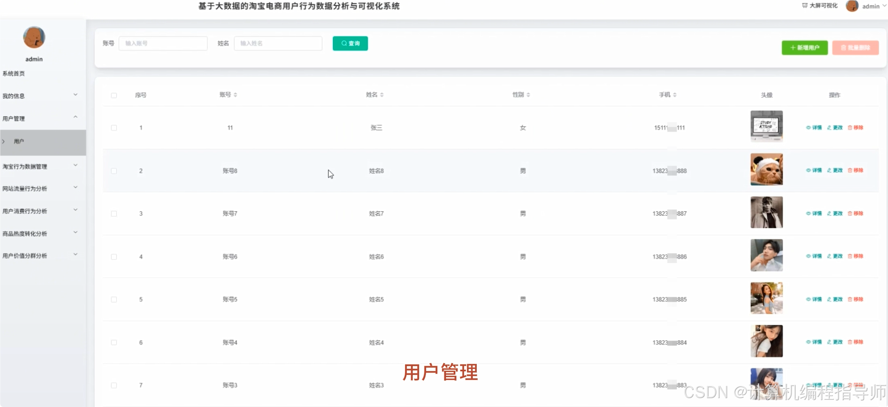
Task: Remove 账号6 via 移除
Action: pos(856,256)
